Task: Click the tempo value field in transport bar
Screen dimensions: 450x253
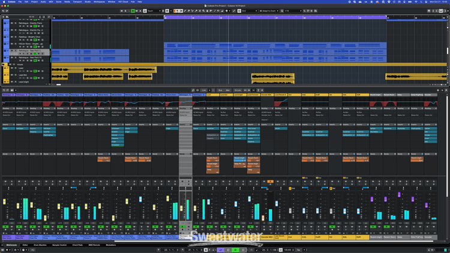Action: pos(287,250)
